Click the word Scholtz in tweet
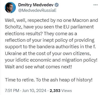 13,27
